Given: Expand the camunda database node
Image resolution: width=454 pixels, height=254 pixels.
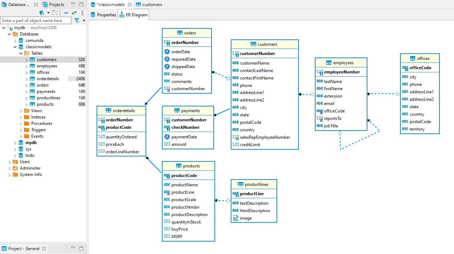Looking at the screenshot, I should pos(15,40).
